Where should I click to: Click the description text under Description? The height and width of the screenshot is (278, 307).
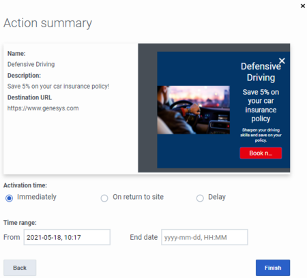coord(58,87)
